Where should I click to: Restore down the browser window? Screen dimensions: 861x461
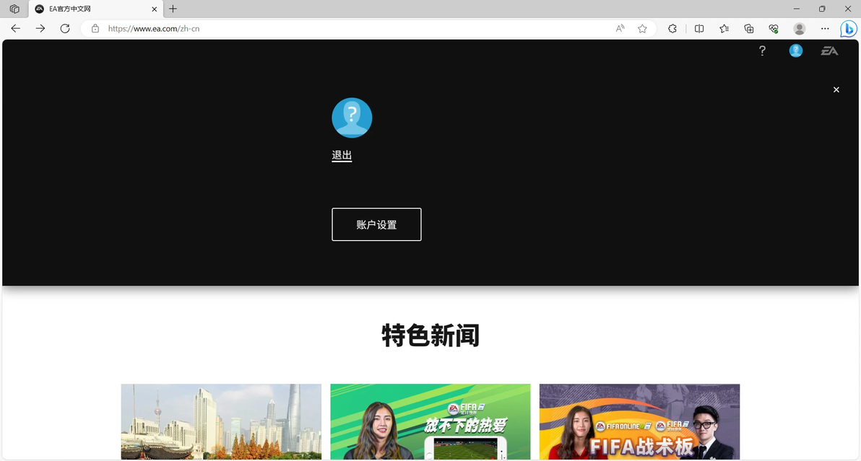822,9
